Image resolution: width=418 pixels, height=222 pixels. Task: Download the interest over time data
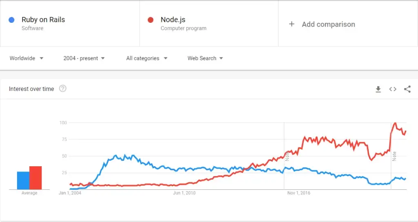(378, 89)
